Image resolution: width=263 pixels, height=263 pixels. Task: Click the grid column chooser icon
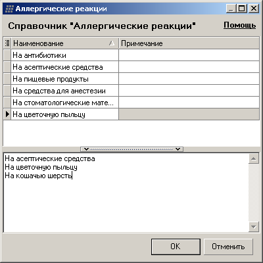click(x=7, y=43)
